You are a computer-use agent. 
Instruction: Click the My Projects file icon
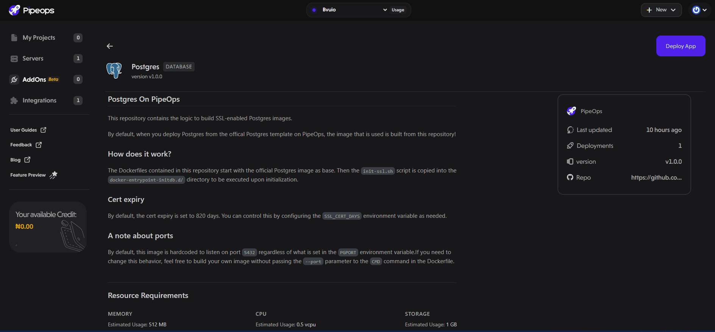click(14, 37)
